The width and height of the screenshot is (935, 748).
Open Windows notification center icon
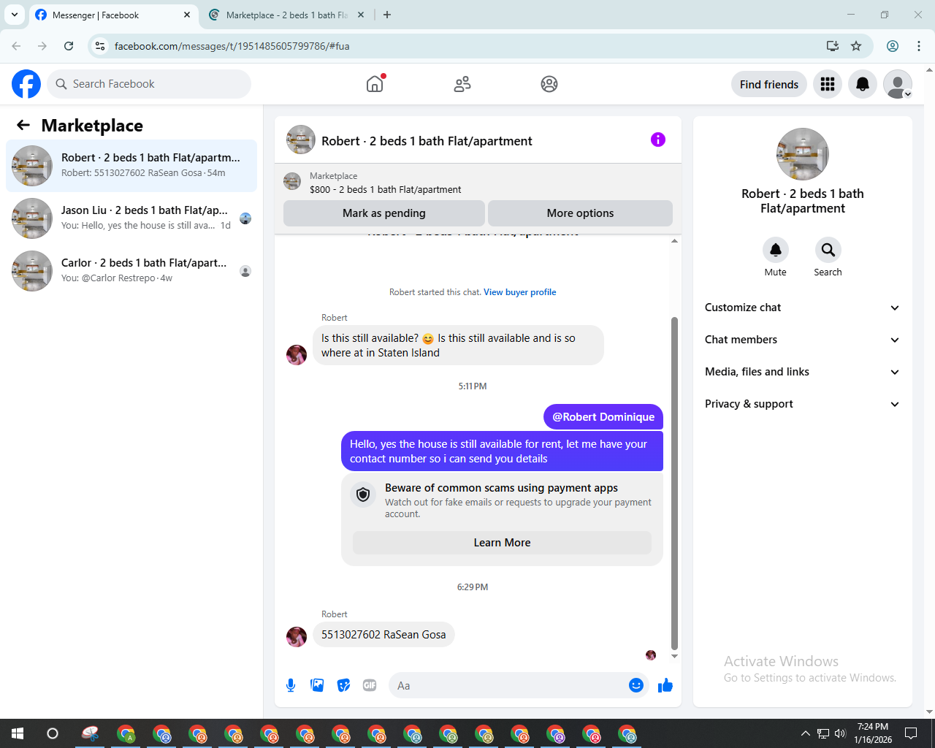coord(911,733)
